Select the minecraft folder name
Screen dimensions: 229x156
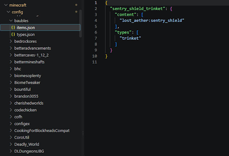click(x=18, y=5)
